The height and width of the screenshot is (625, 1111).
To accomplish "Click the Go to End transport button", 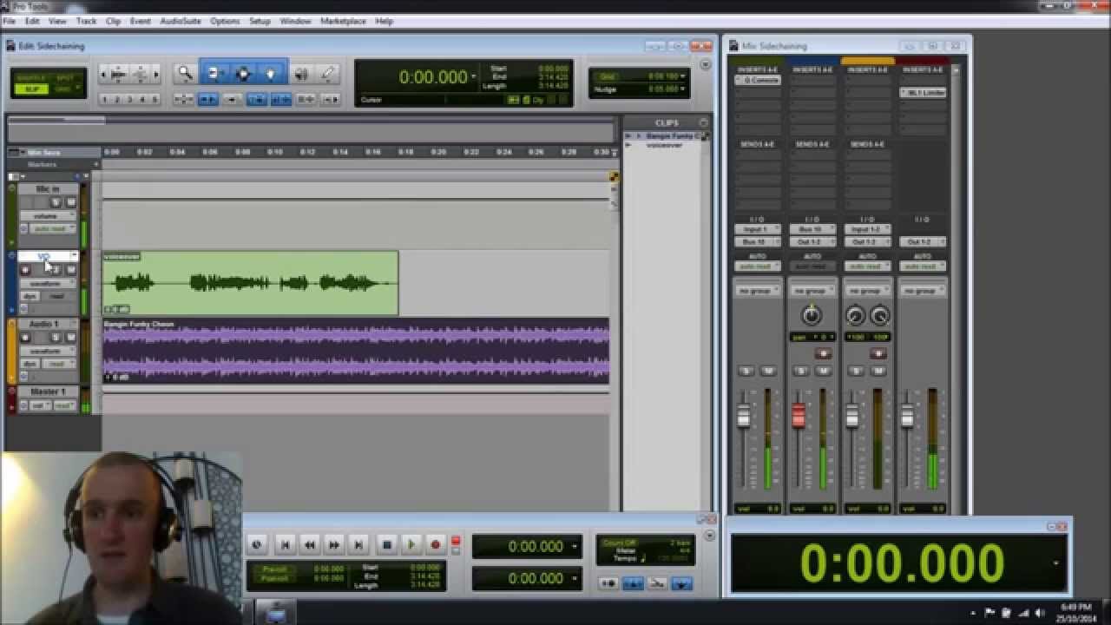I will tap(358, 545).
